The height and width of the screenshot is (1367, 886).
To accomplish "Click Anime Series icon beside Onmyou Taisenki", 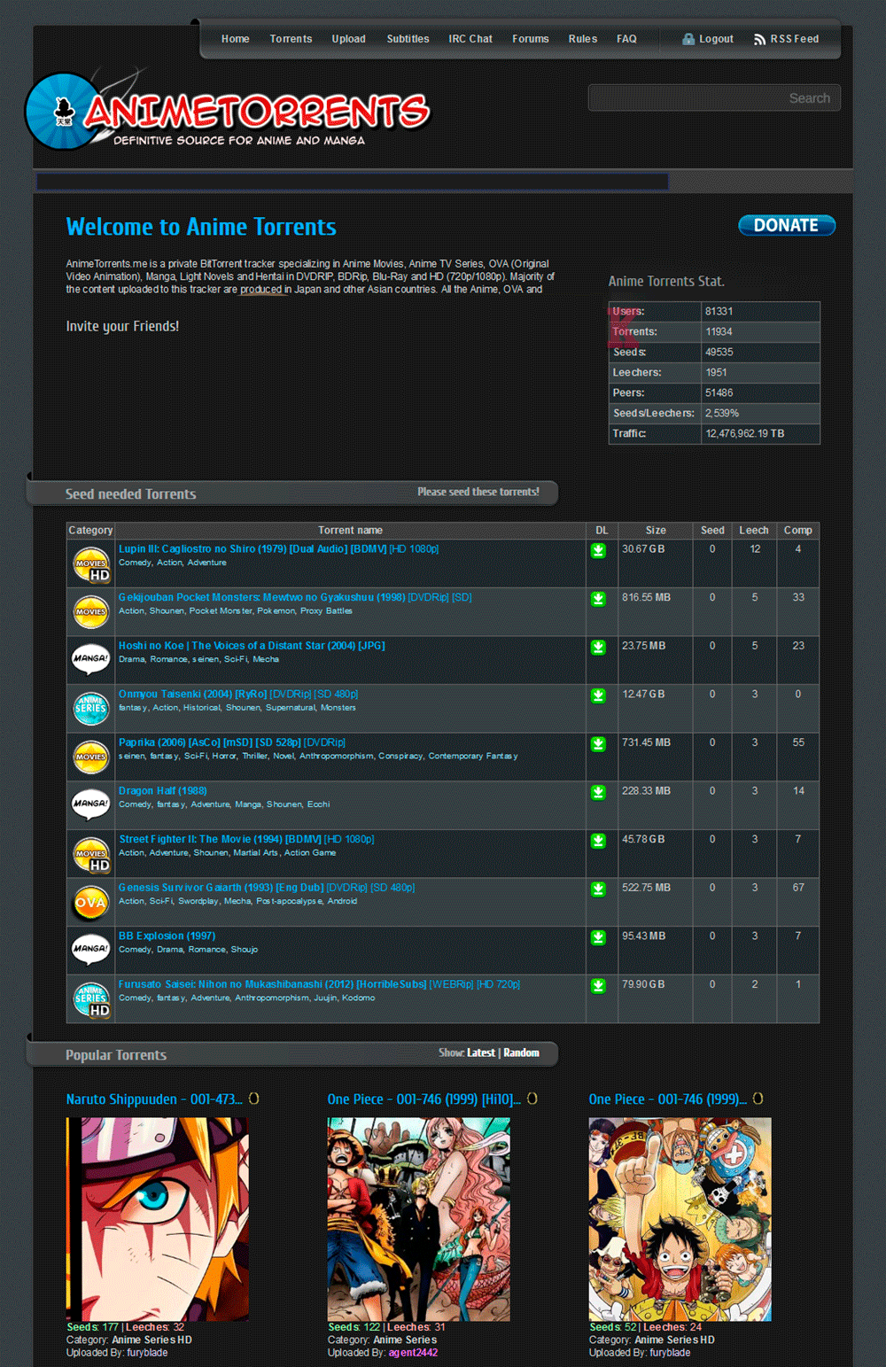I will coord(90,708).
